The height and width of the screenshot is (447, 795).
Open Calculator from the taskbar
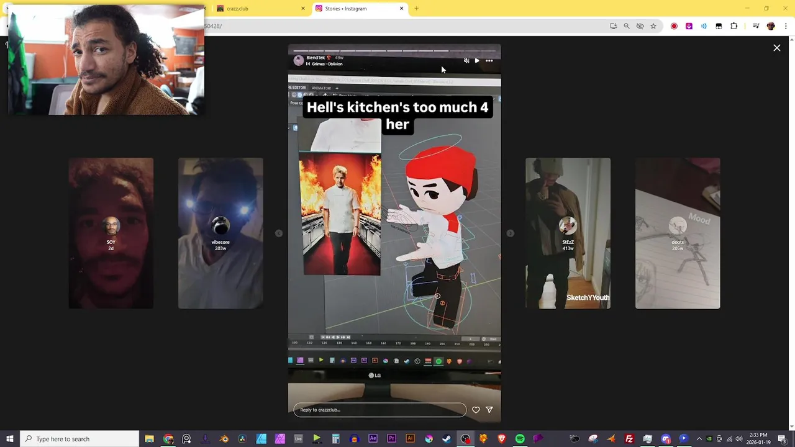click(335, 439)
